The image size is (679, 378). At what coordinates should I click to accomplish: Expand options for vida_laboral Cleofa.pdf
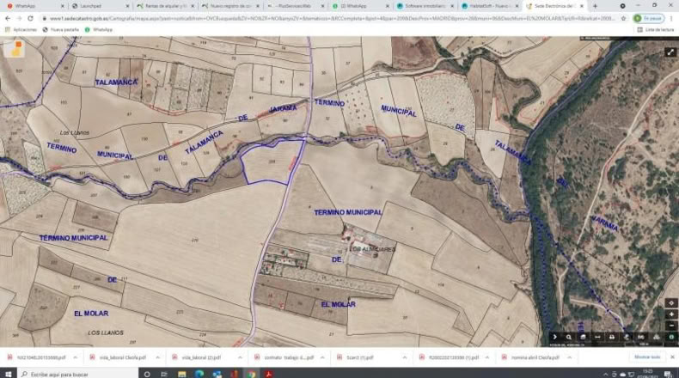pyautogui.click(x=157, y=357)
